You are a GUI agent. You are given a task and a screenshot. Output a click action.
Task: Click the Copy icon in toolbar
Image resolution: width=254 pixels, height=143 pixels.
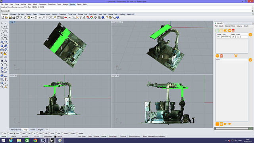25,17
